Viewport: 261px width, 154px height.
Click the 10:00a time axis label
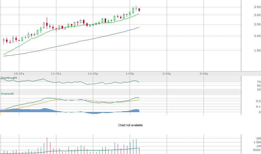(19, 74)
